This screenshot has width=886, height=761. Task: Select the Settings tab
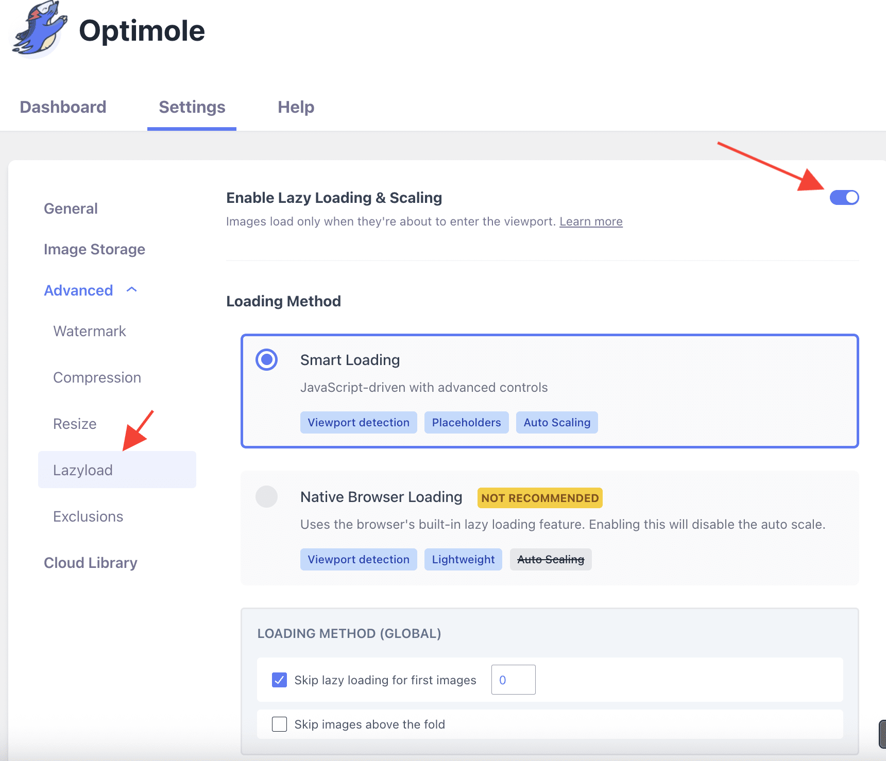pos(192,107)
